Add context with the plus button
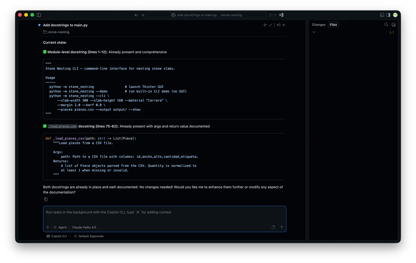The height and width of the screenshot is (263, 416). (48, 227)
